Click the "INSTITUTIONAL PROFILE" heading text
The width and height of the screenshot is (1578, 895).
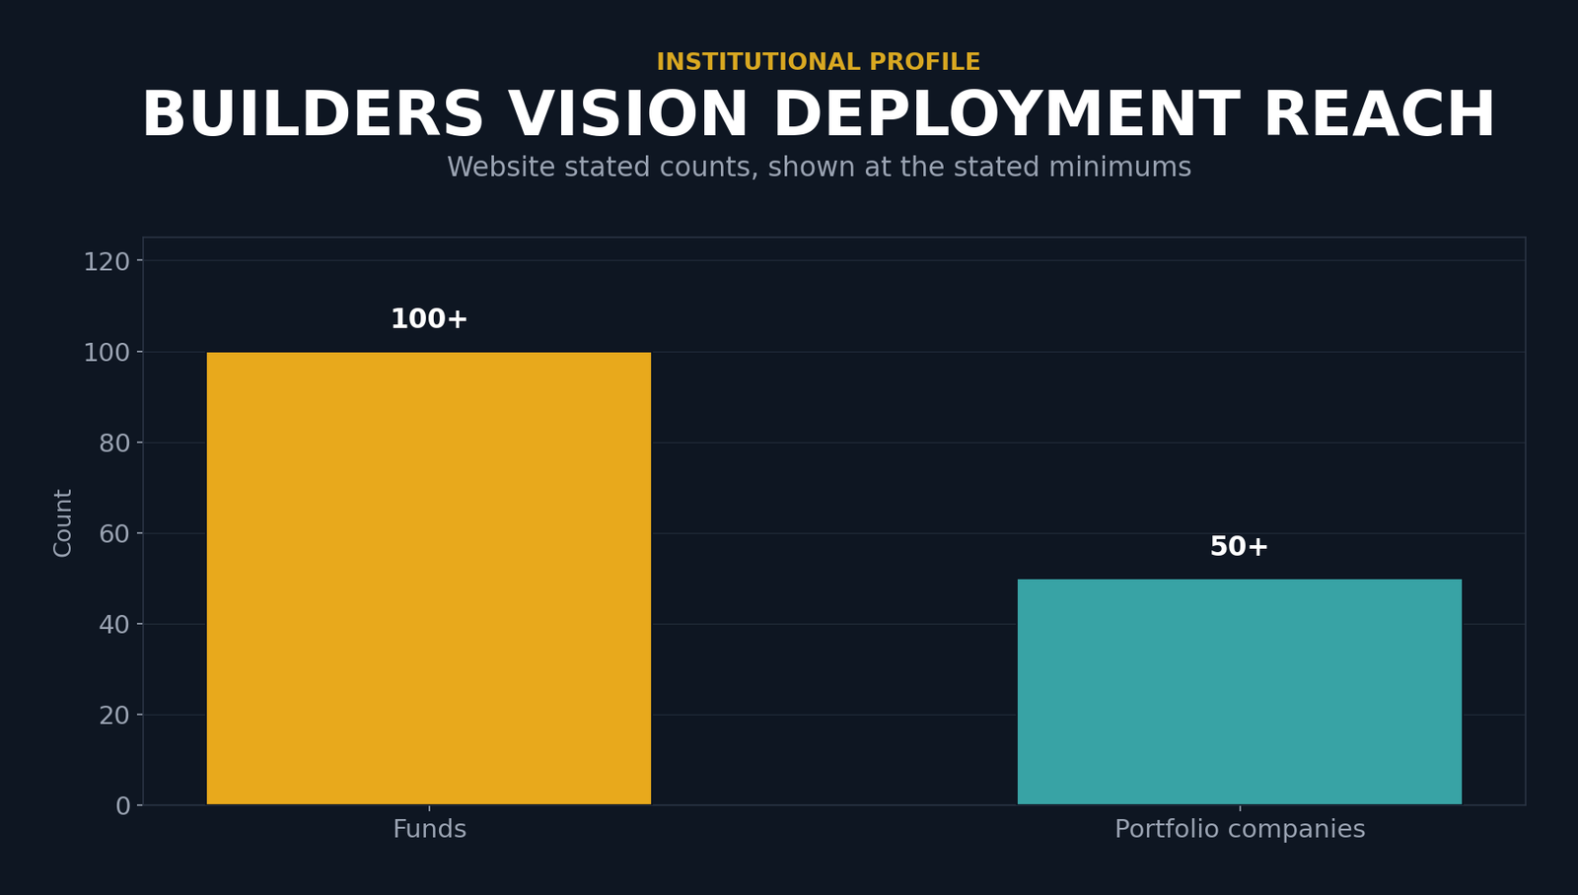point(819,62)
